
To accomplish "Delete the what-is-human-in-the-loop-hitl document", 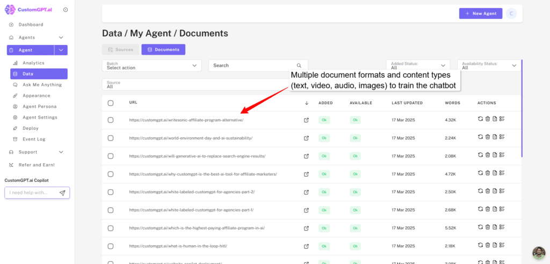I will (x=488, y=245).
